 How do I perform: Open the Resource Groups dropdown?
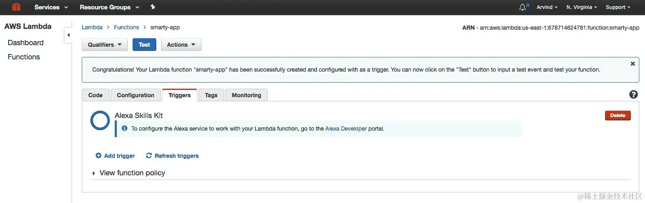coord(109,7)
